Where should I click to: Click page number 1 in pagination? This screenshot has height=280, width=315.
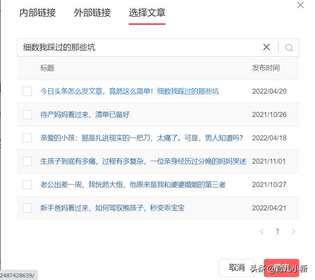pyautogui.click(x=278, y=231)
